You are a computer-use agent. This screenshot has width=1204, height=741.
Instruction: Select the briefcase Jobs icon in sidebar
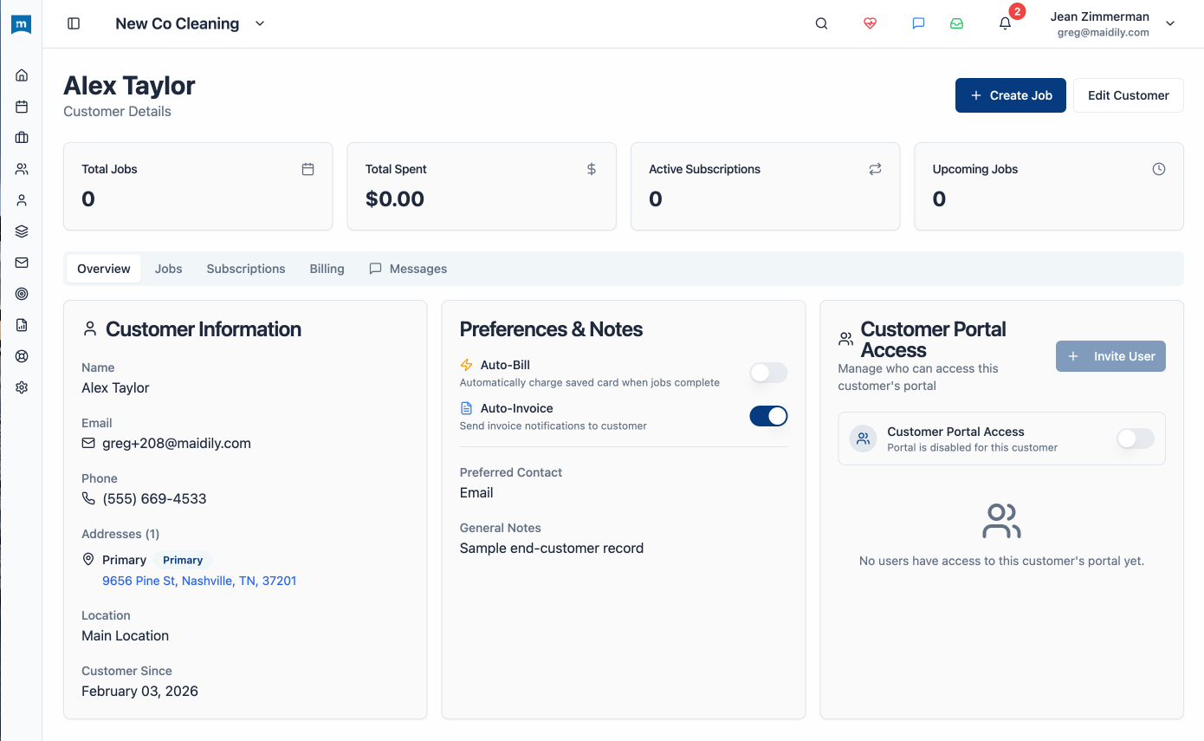(21, 137)
